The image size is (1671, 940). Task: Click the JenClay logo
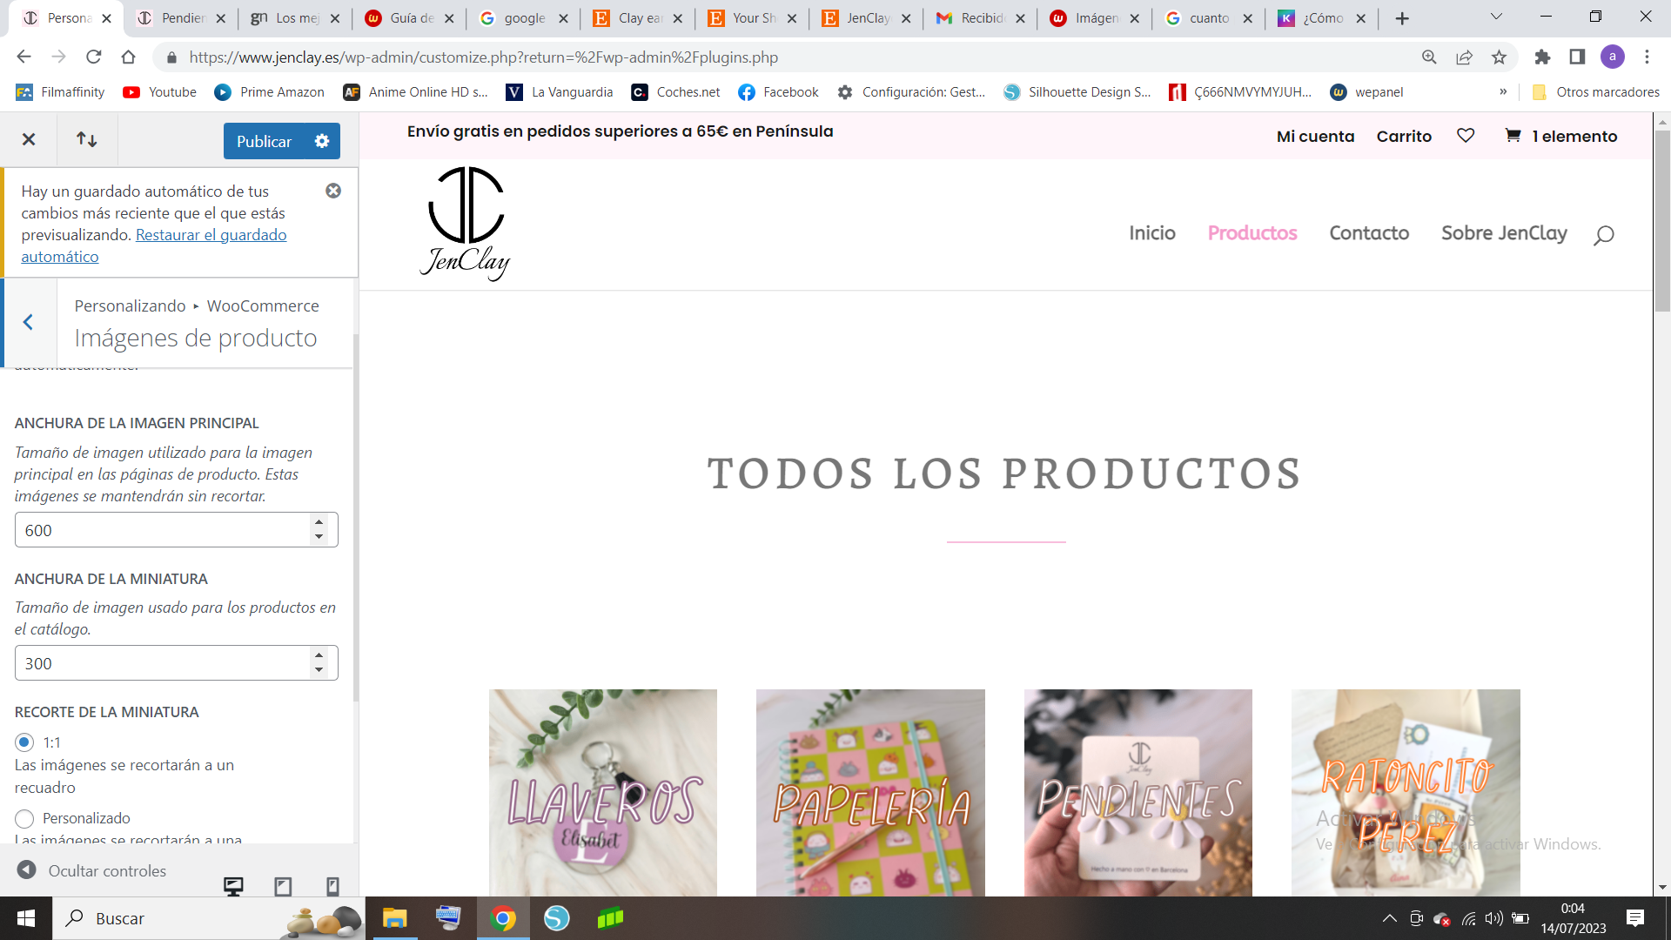point(466,224)
